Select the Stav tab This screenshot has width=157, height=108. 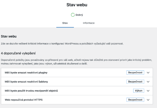pyautogui.click(x=65, y=23)
